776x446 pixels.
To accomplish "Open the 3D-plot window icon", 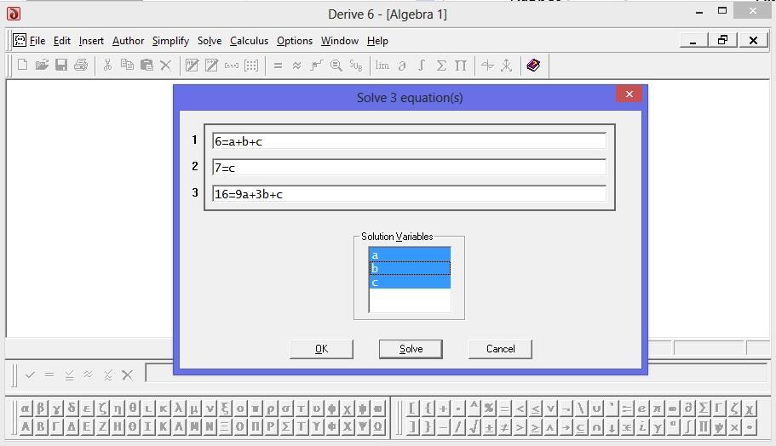I will (x=506, y=65).
